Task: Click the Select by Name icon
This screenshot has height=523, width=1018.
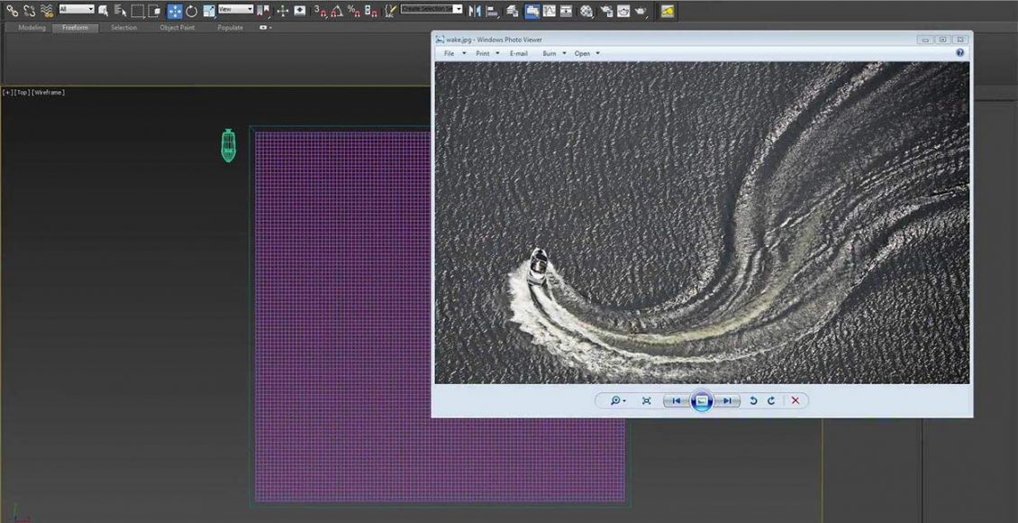Action: (120, 11)
